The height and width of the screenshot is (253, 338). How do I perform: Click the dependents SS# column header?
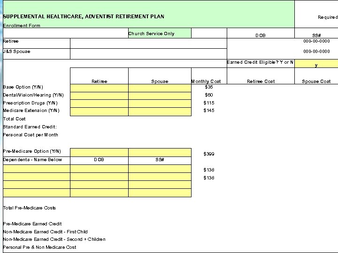coord(160,160)
